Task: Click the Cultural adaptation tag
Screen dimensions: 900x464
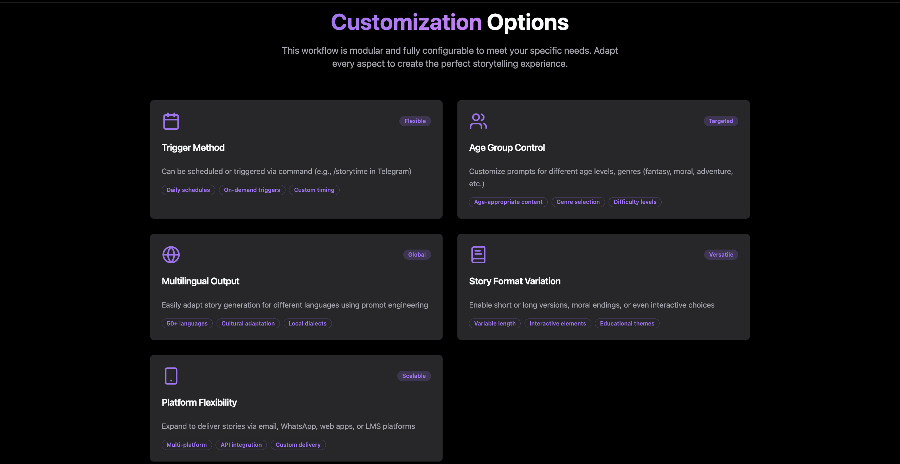Action: 248,323
